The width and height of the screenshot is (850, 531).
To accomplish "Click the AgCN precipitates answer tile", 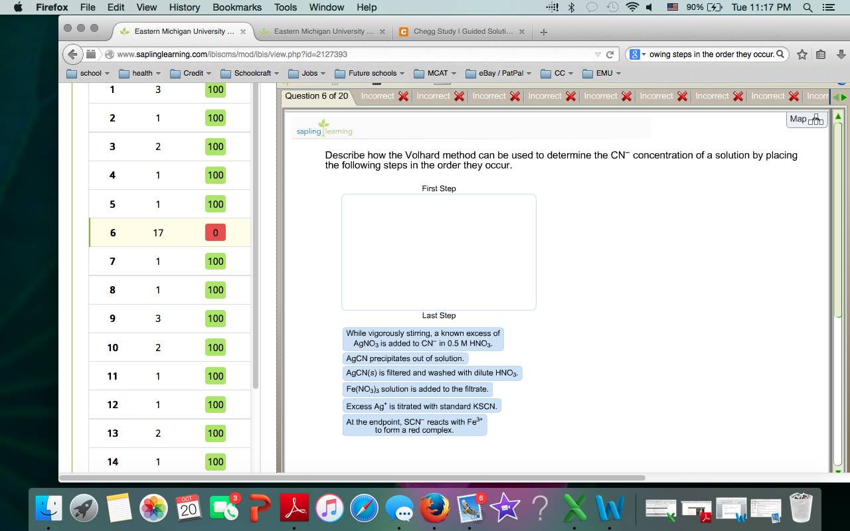I will click(405, 358).
